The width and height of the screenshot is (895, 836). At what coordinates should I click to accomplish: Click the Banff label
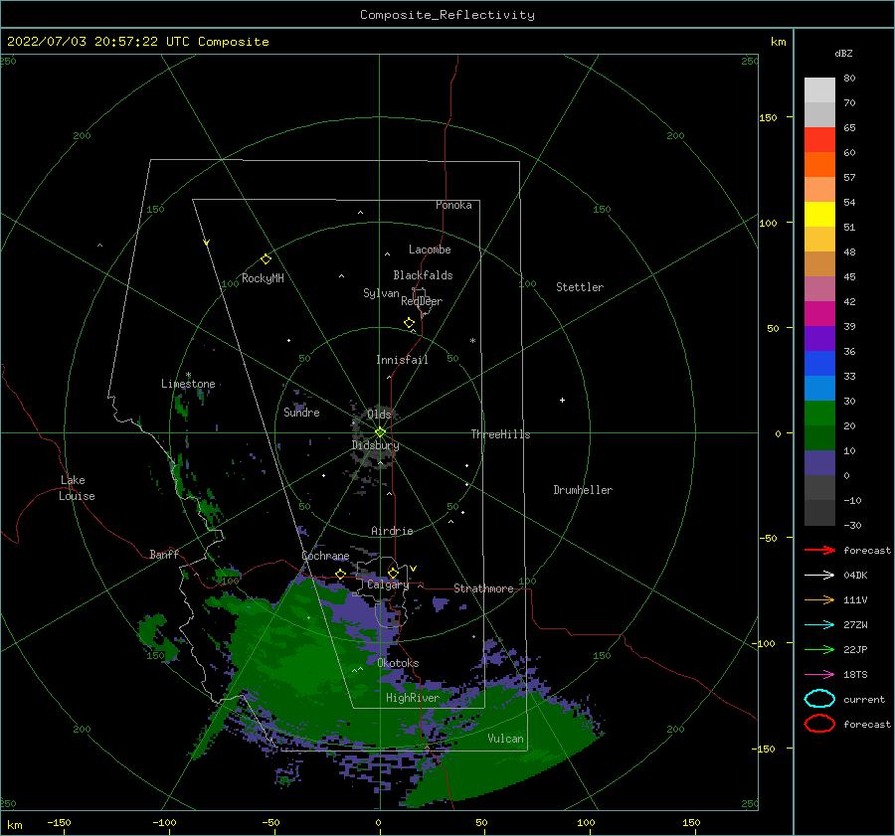pos(164,554)
